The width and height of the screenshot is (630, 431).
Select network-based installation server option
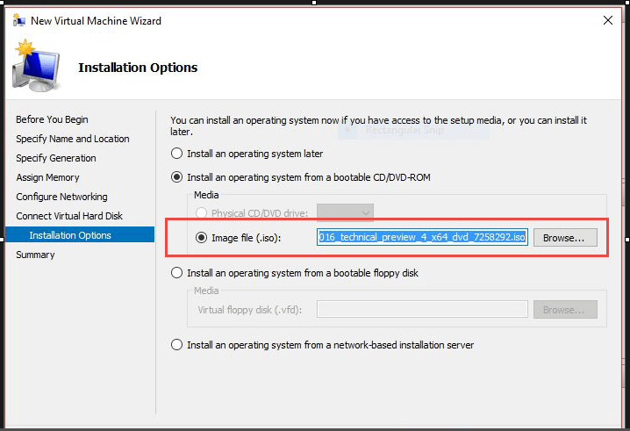[x=177, y=345]
